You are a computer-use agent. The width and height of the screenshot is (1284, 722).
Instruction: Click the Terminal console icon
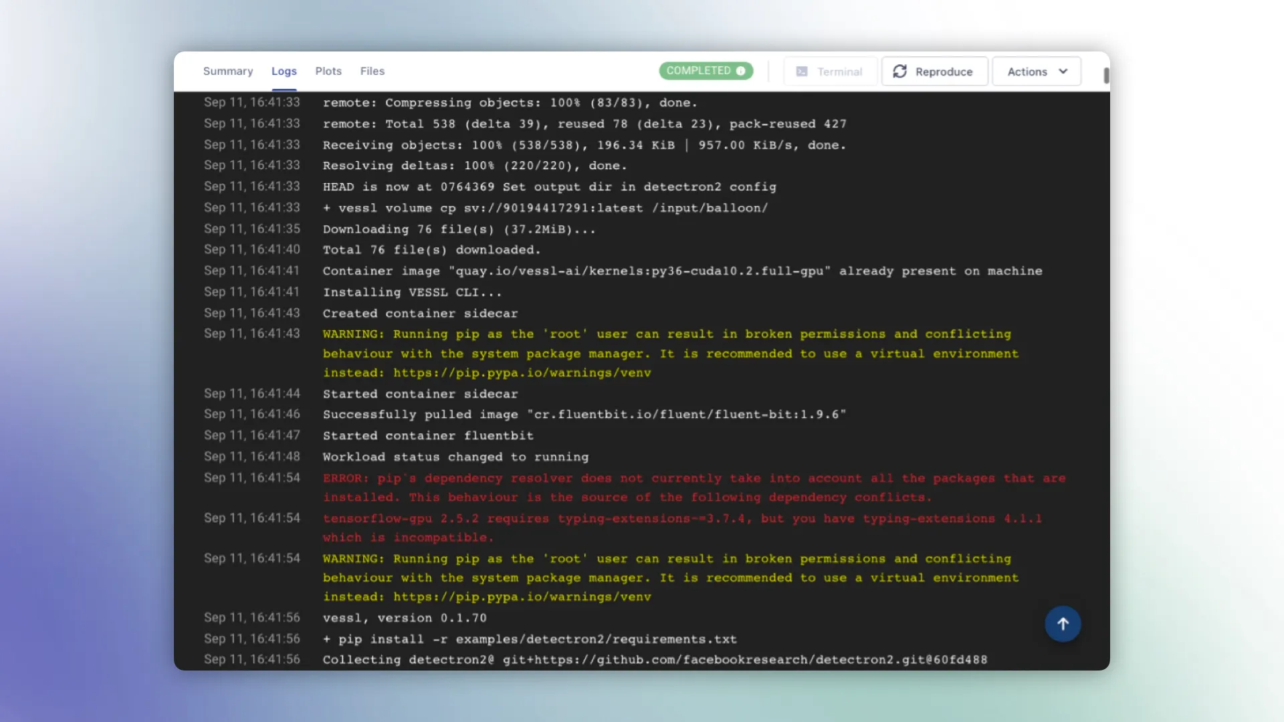802,72
